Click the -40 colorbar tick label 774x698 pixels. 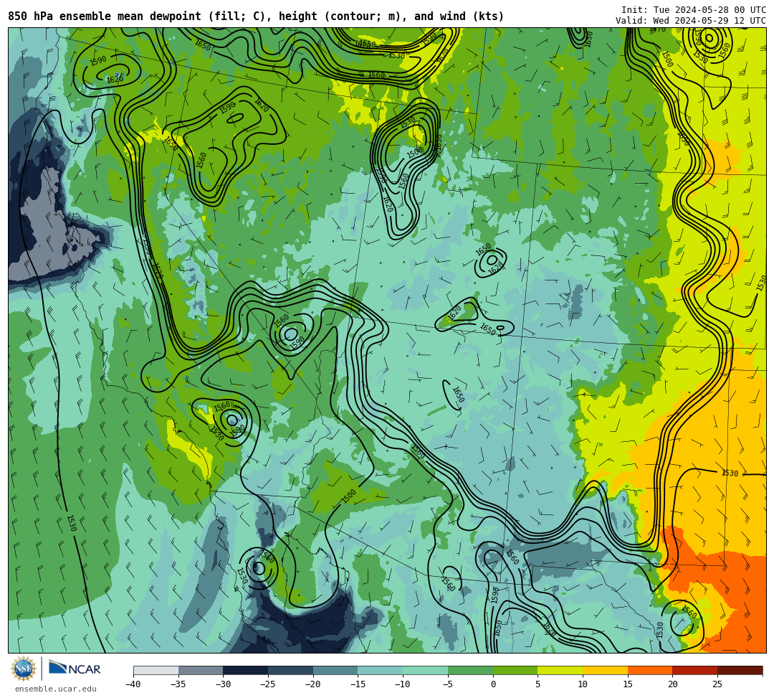(x=133, y=684)
